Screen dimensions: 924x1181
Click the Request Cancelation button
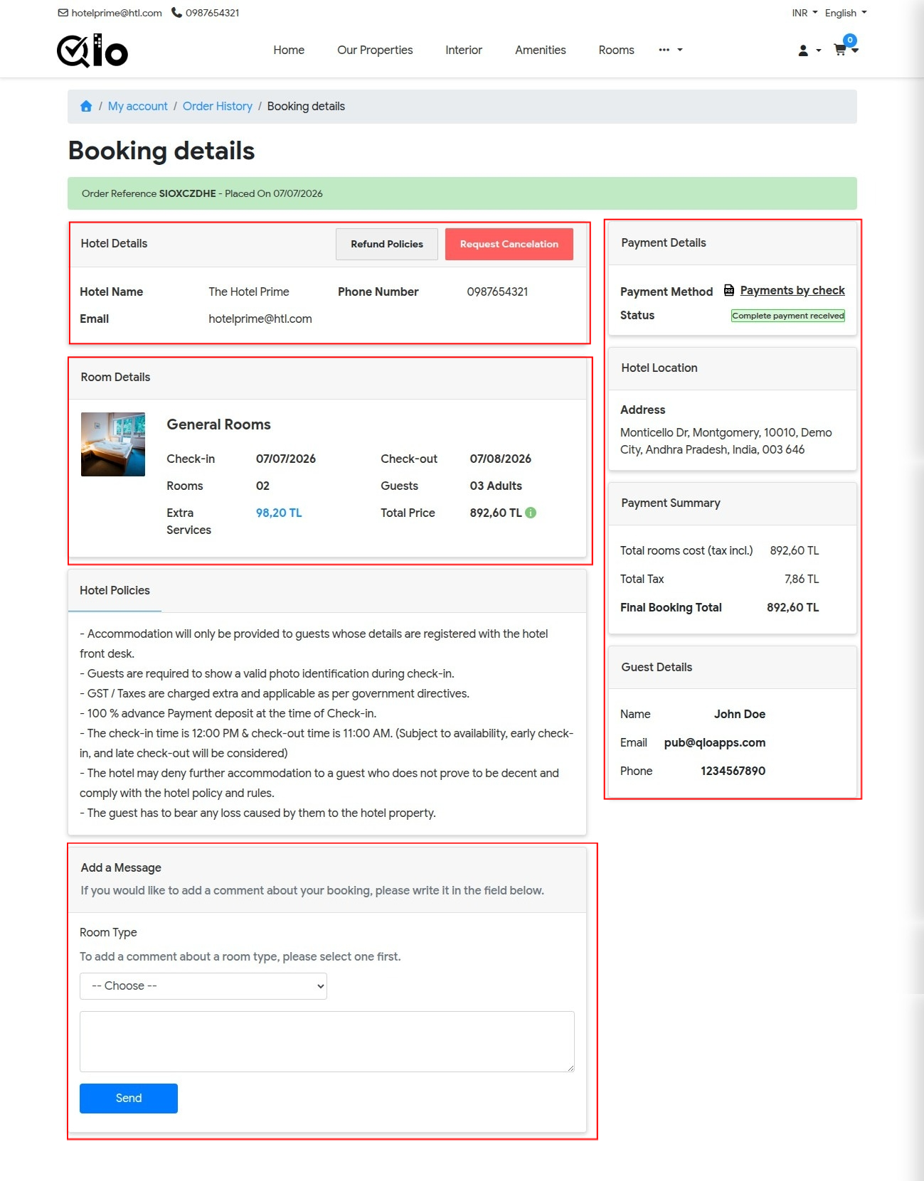coord(509,244)
